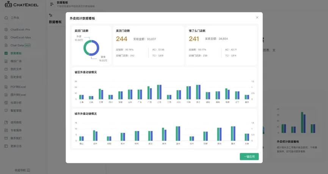Collapse the sidebar with 收起导航
The image size is (328, 174).
22,170
